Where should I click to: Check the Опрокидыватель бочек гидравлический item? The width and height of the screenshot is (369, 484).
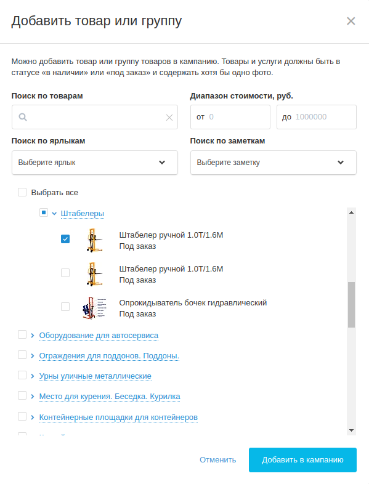tap(65, 307)
